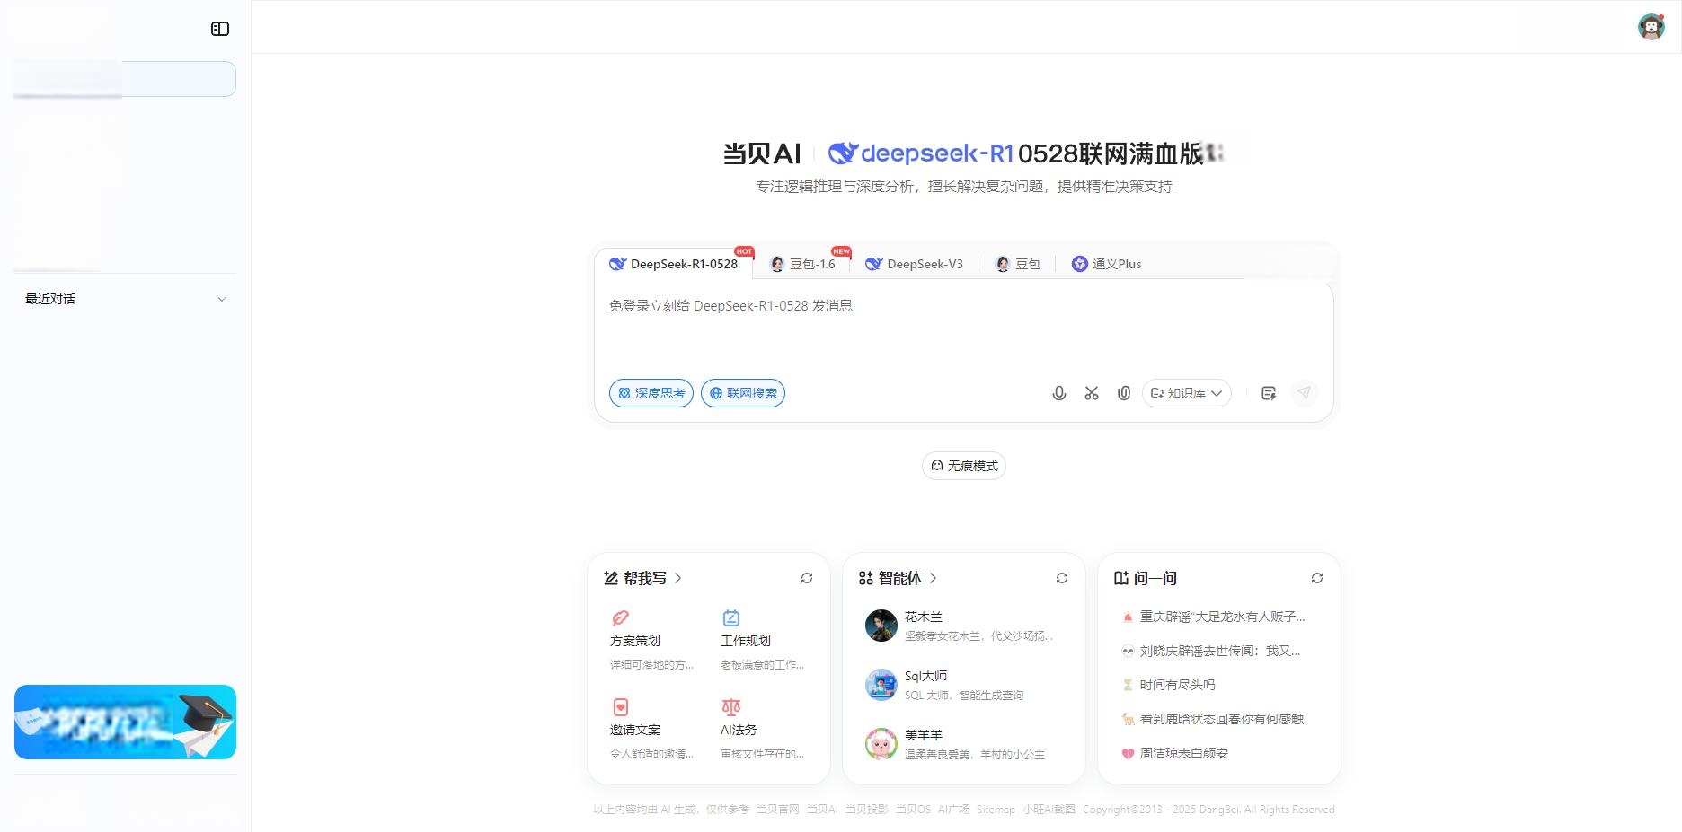Chat with 美羊羊 agent avatar

(x=881, y=744)
